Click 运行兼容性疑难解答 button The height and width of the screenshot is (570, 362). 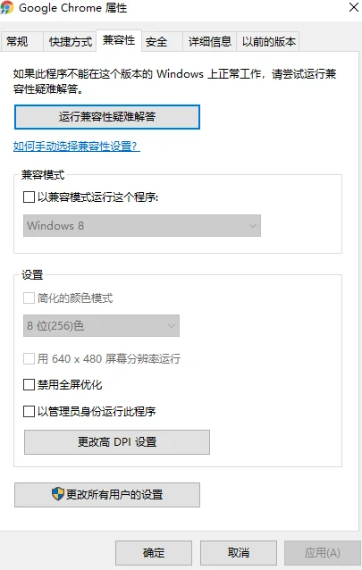(x=107, y=117)
